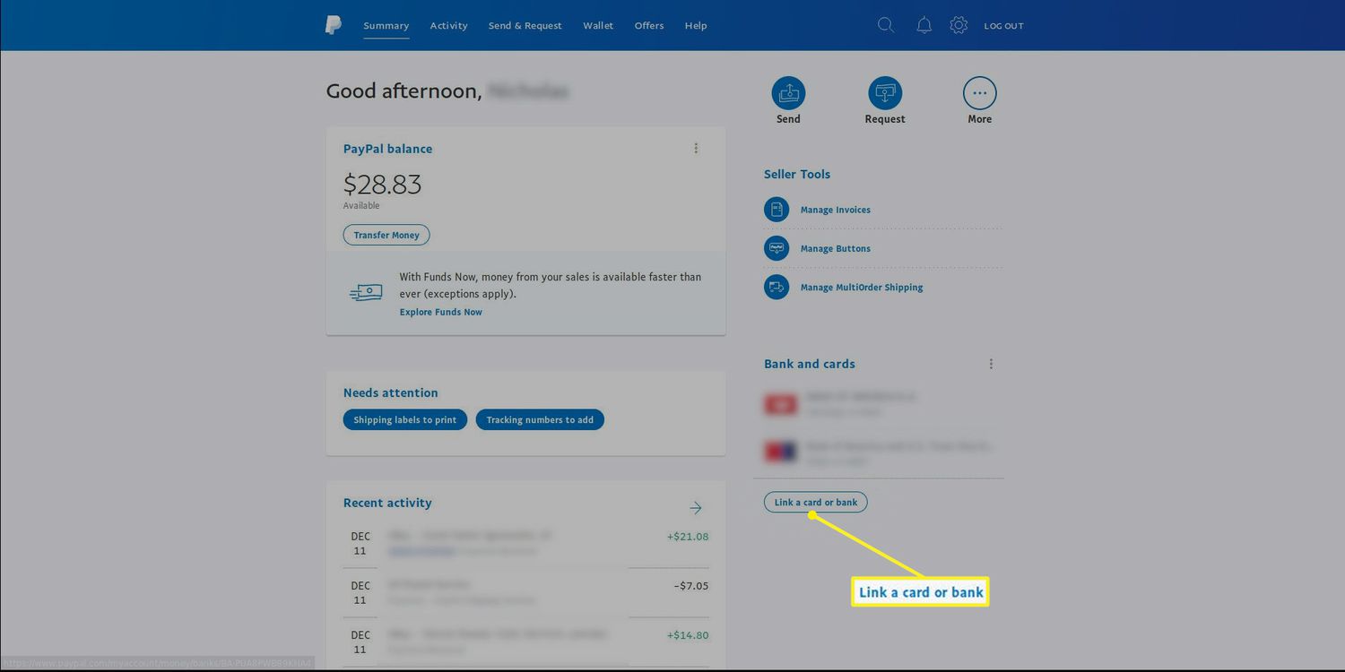Open the search magnifier icon
The image size is (1345, 672).
[886, 25]
